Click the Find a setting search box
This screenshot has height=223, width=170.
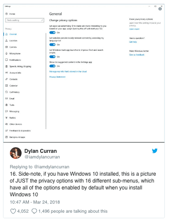tap(25, 20)
